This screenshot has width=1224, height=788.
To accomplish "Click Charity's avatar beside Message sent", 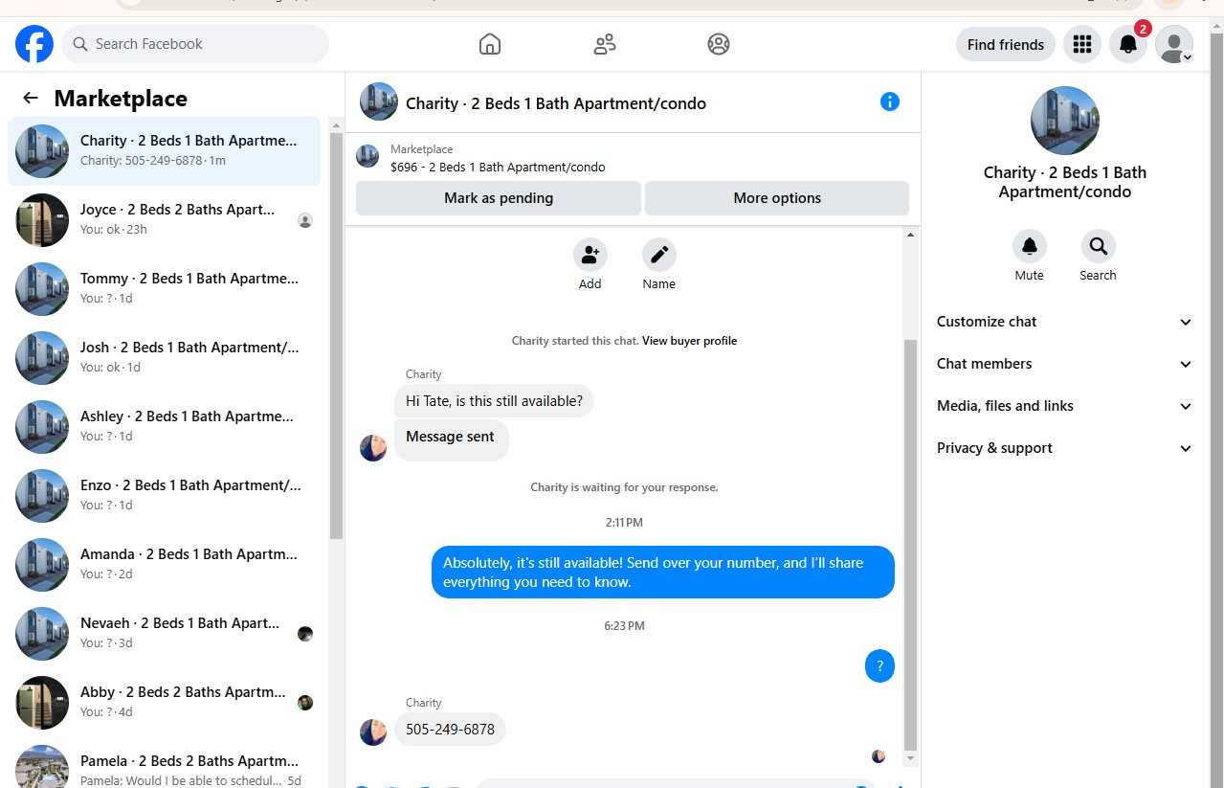I will click(x=373, y=447).
